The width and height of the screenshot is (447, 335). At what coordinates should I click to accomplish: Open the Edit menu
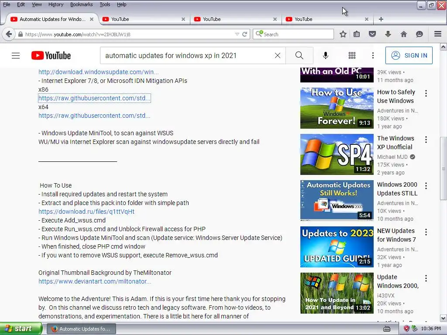[x=21, y=4]
